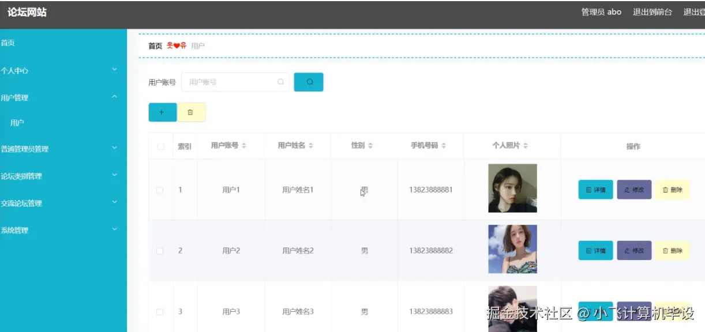This screenshot has height=332, width=705.
Task: Check the checkbox for row 用户1
Action: tap(160, 190)
